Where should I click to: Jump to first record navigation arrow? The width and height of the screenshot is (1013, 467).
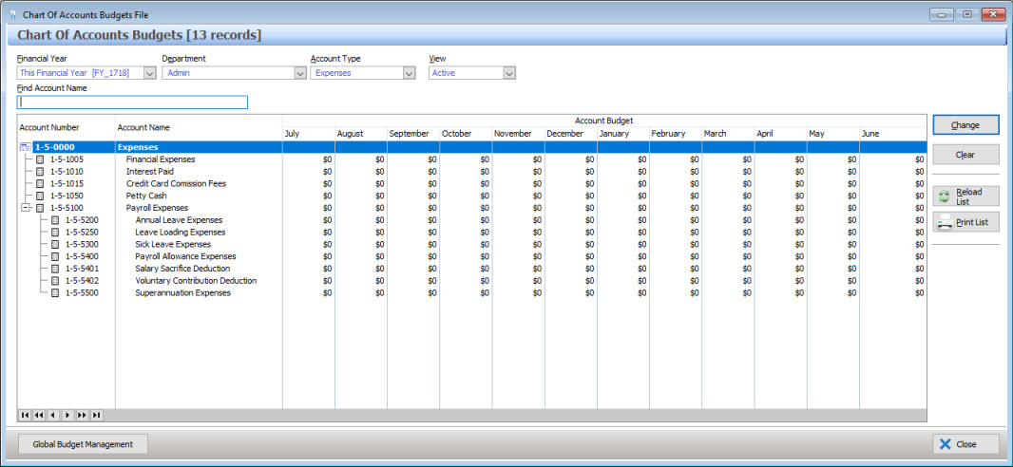(25, 416)
